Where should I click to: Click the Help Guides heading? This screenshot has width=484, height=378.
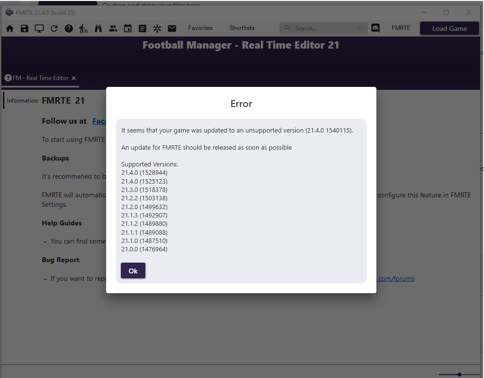coord(62,223)
